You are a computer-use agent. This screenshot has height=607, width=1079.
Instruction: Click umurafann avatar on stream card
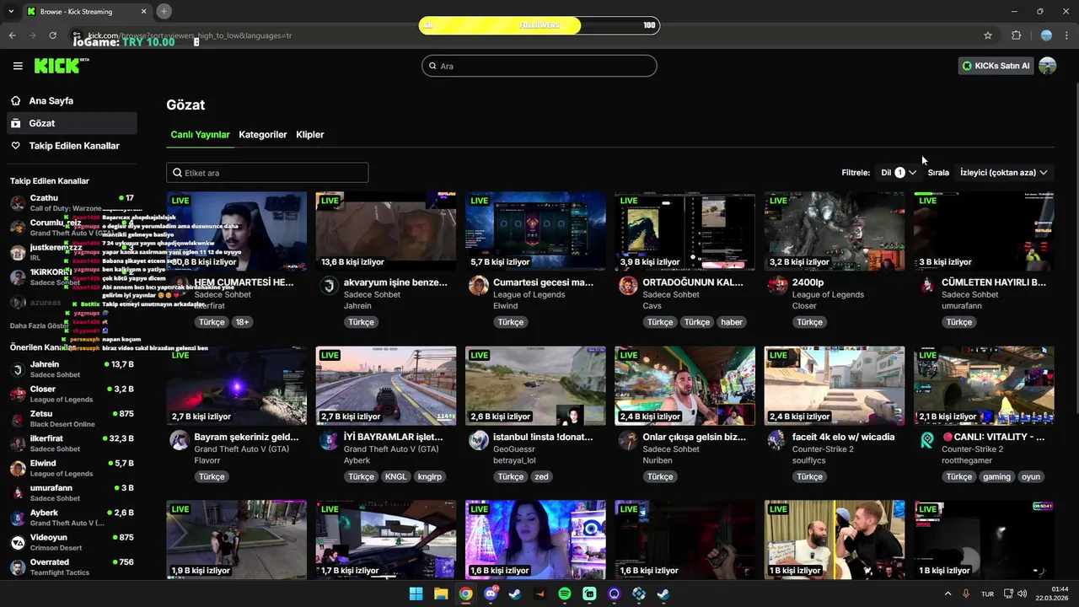[x=927, y=285]
